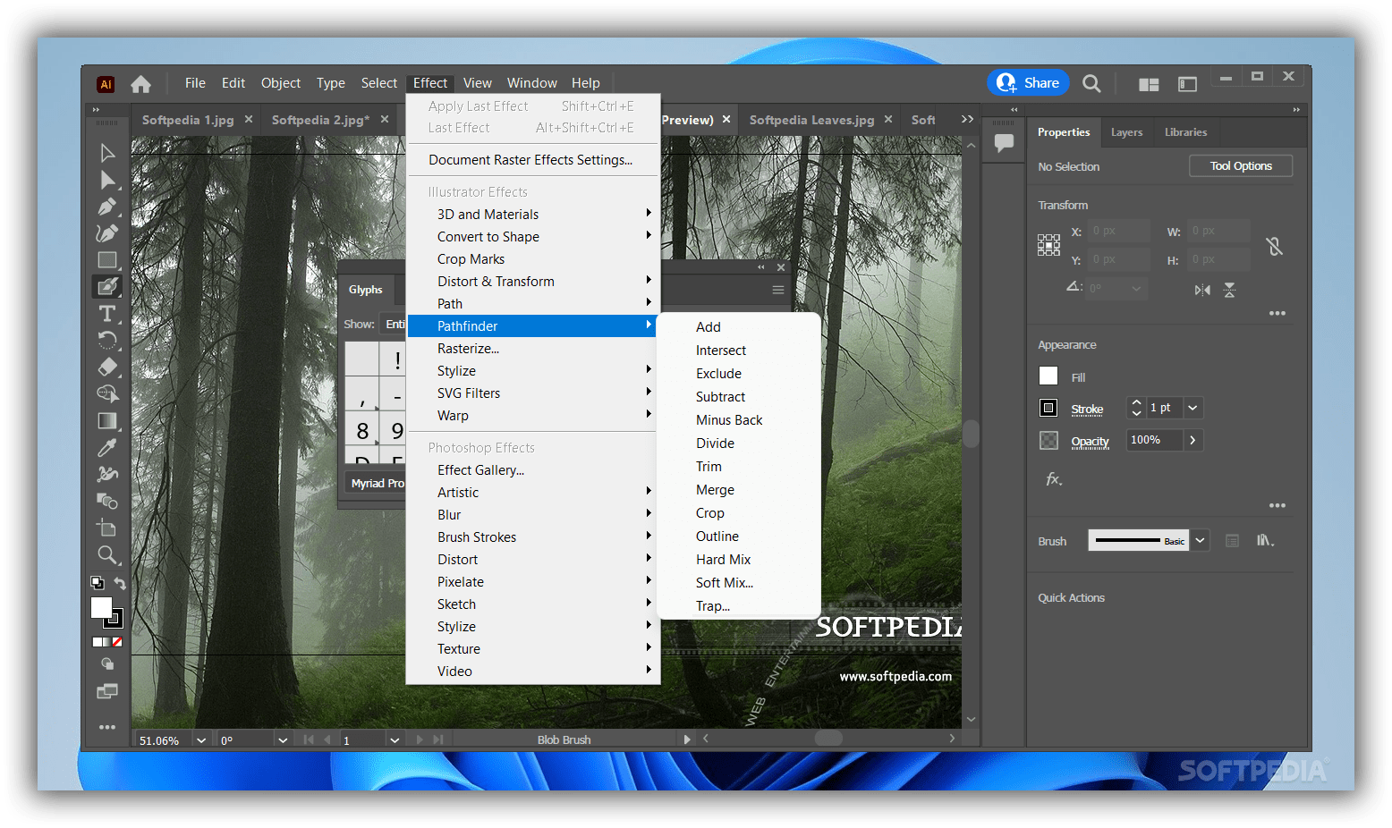Select the Blob Brush tool in toolbar
Viewport: 1392px width, 828px height.
107,286
